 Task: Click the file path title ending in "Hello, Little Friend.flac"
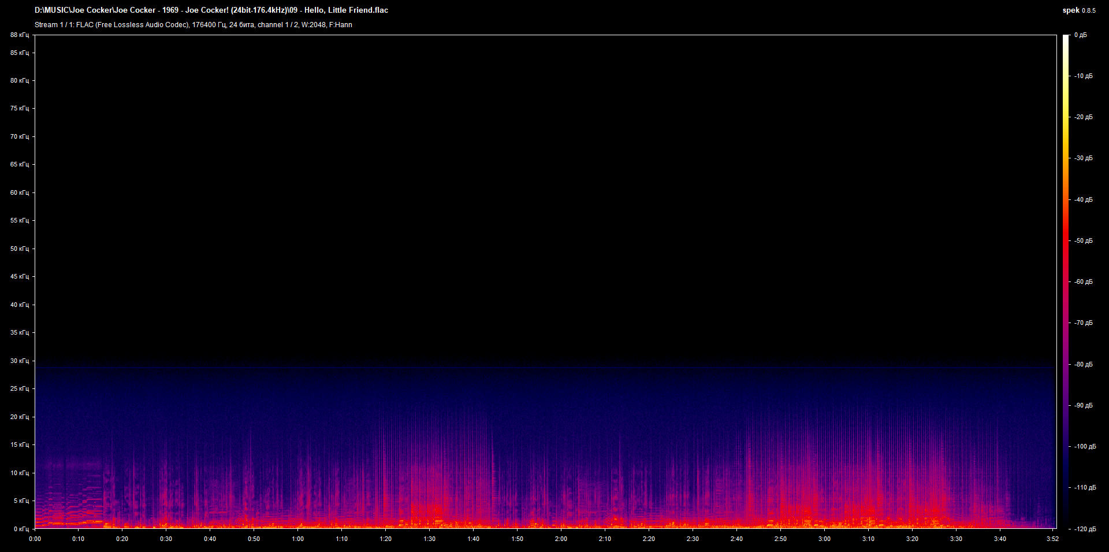point(211,10)
